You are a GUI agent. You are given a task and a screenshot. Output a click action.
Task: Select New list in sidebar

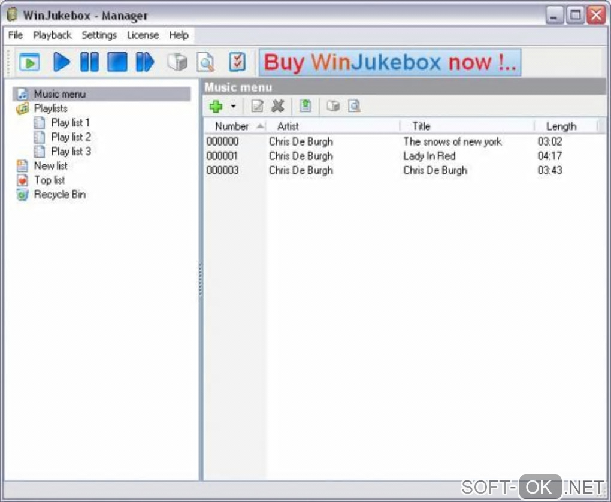(51, 166)
